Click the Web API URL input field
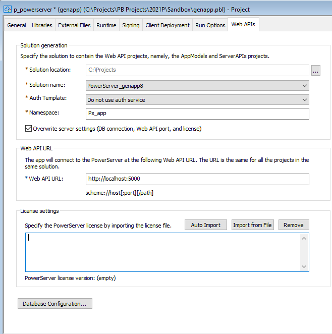This screenshot has width=332, height=334. click(197, 179)
